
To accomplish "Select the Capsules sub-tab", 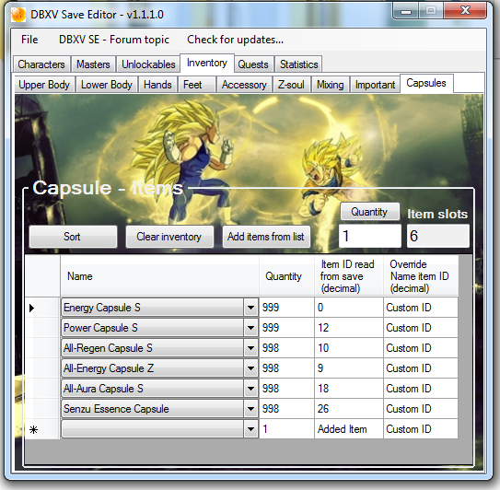I will click(426, 83).
